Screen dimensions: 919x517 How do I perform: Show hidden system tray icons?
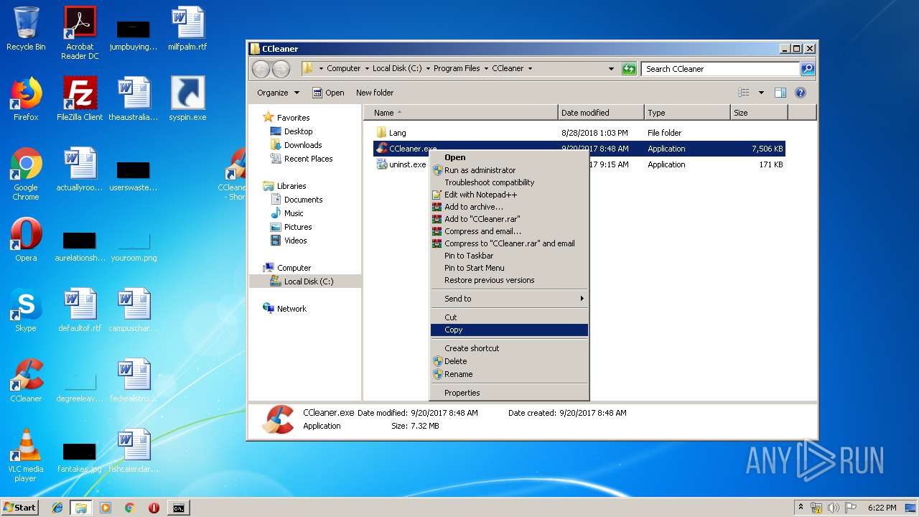click(801, 508)
